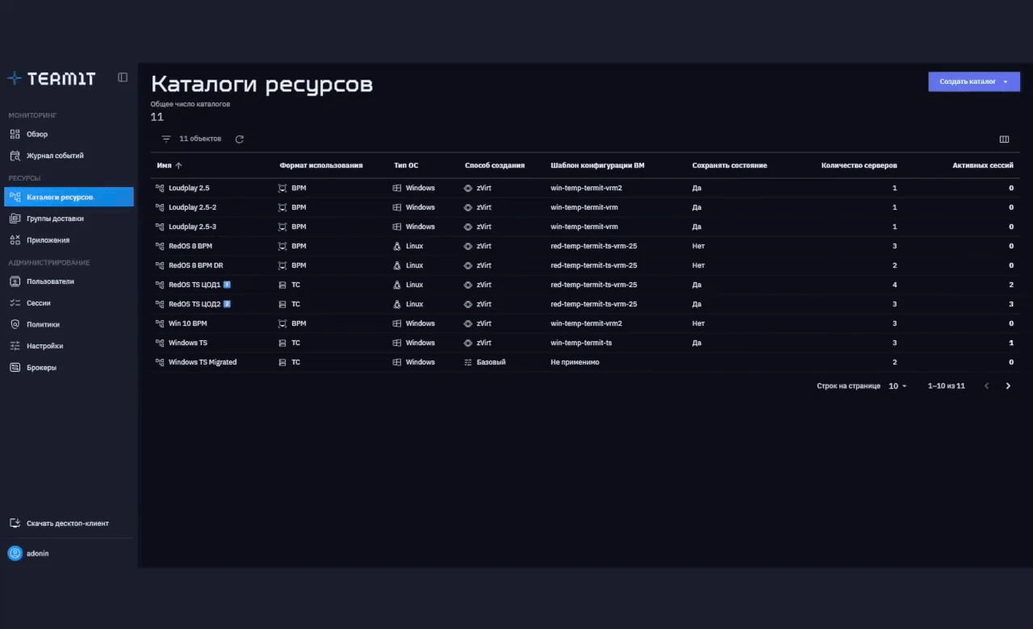Open Пользователи in the sidebar
Viewport: 1033px width, 629px height.
69,281
